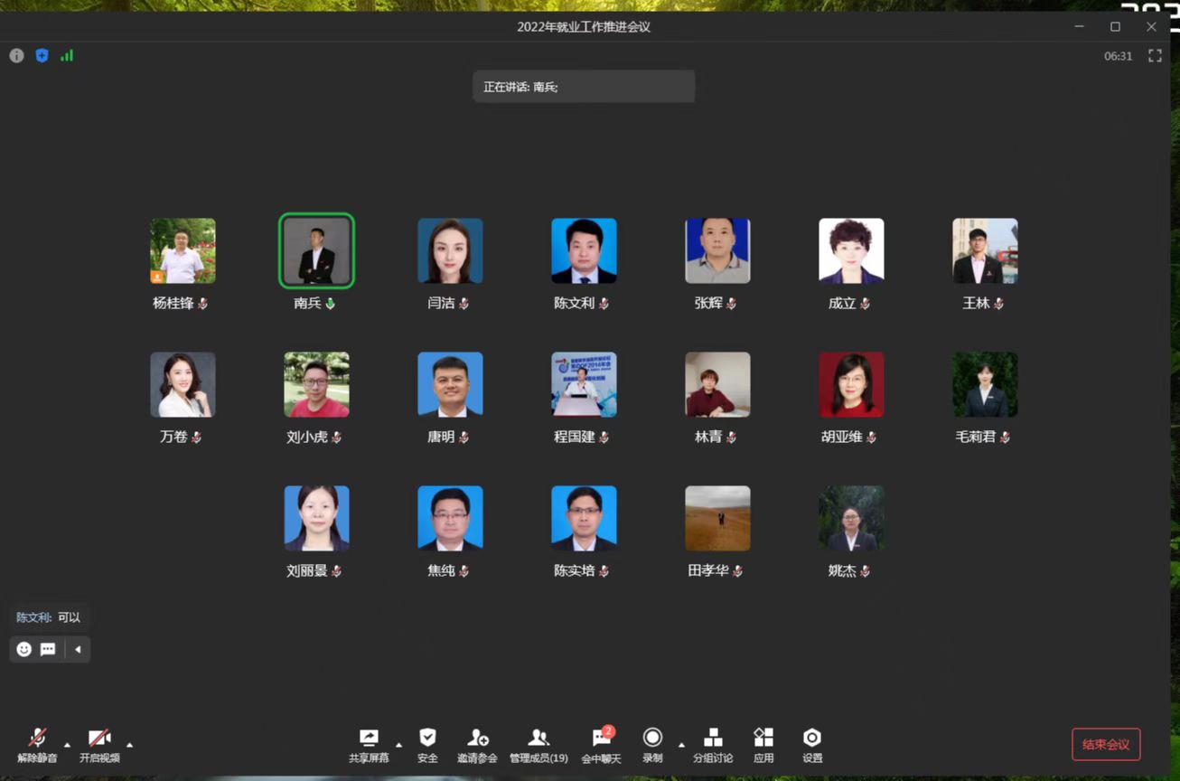Click the blue security shield status icon
Screen dimensions: 1180x781
42,55
